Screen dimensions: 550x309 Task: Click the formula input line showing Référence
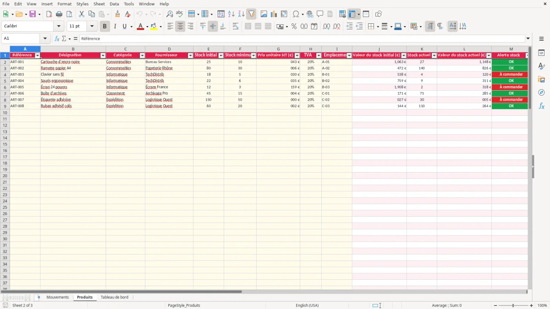point(302,38)
